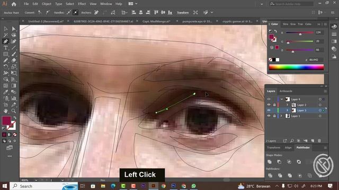Select the Rotate tool
This screenshot has height=190, width=339.
[x=6, y=66]
